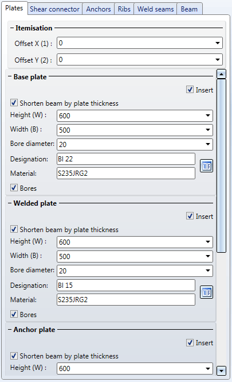Screen dimensions: 232x382
Task: Click the scroll up arrow button
Action: [x=221, y=74]
